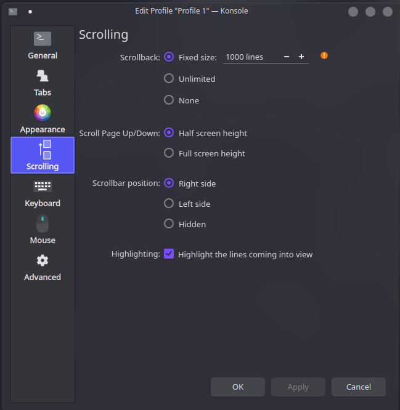Screen dimensions: 400x410
Task: Open the Appearance color wheel icon
Action: click(x=43, y=113)
